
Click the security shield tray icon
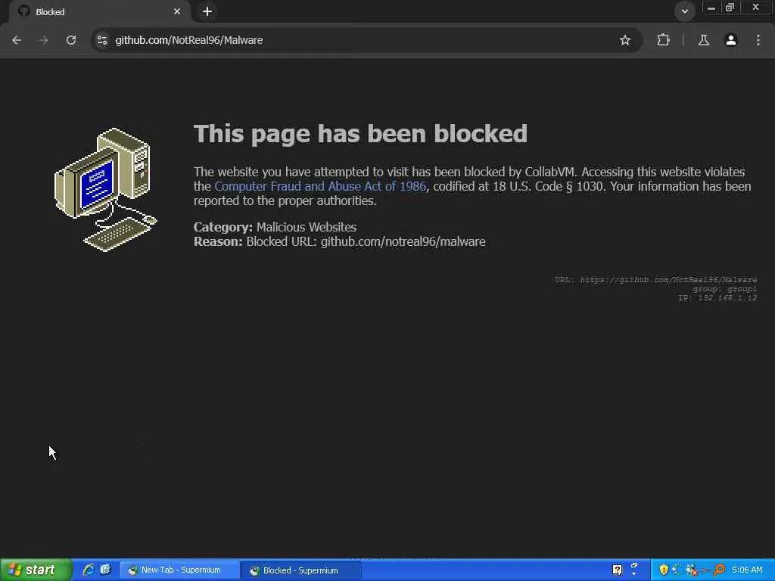pyautogui.click(x=663, y=570)
